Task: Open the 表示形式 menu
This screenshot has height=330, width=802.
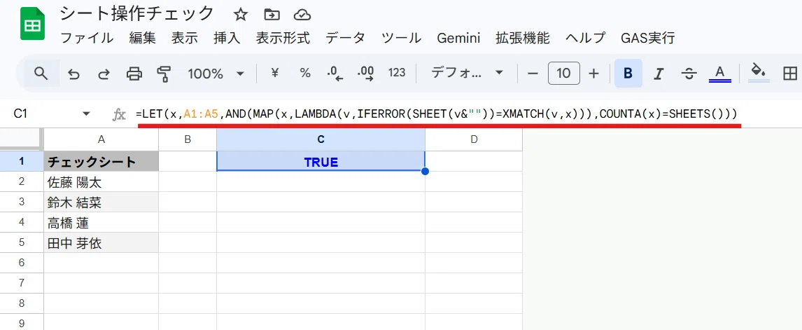Action: 283,38
